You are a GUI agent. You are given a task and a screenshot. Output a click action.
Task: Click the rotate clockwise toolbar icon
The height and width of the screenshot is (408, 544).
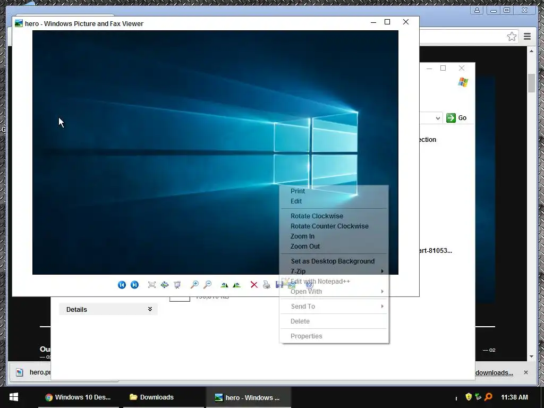pyautogui.click(x=225, y=285)
